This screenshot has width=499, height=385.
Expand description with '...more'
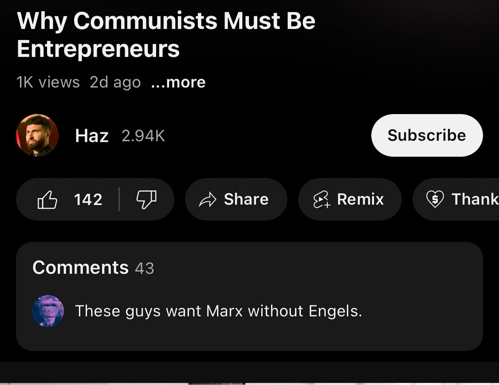[178, 82]
